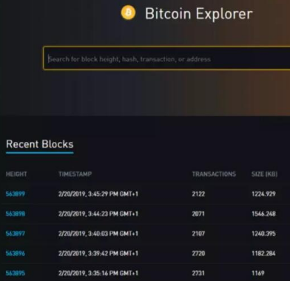Image resolution: width=290 pixels, height=281 pixels.
Task: Open block 563899
Action: pos(16,194)
